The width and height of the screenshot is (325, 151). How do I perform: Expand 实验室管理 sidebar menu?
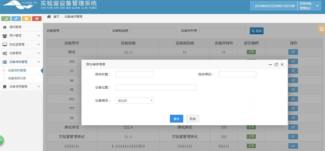21,44
